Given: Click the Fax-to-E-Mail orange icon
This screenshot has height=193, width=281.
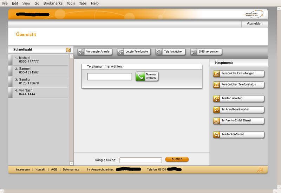Looking at the screenshot, I should coord(216,121).
